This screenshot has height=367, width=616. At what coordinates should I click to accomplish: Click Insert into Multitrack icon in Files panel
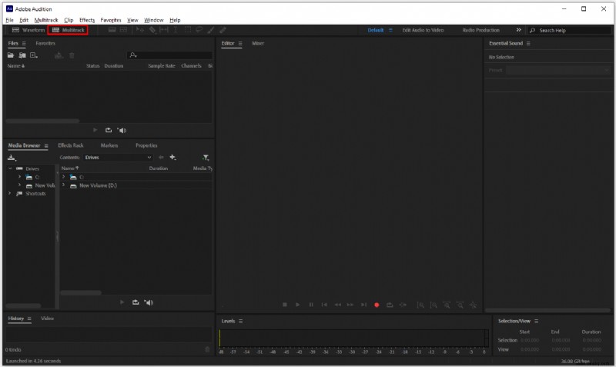[x=59, y=55]
